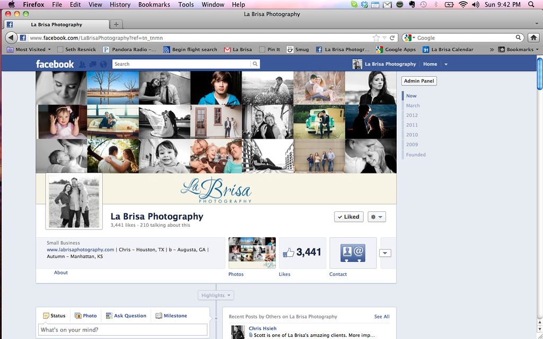Go to Home in the Facebook header
This screenshot has height=339, width=543.
[430, 64]
